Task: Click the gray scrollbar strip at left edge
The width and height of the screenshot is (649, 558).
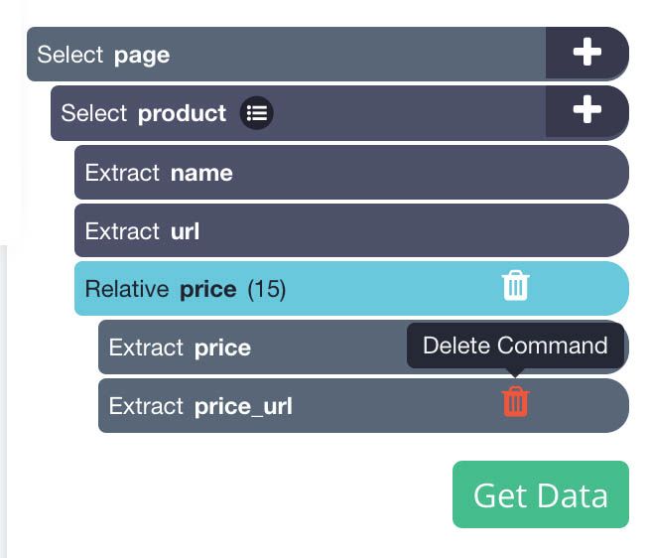Action: pyautogui.click(x=3, y=401)
